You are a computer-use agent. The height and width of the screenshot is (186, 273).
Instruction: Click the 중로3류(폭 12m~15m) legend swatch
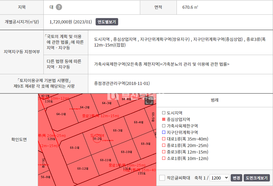(x=164, y=152)
